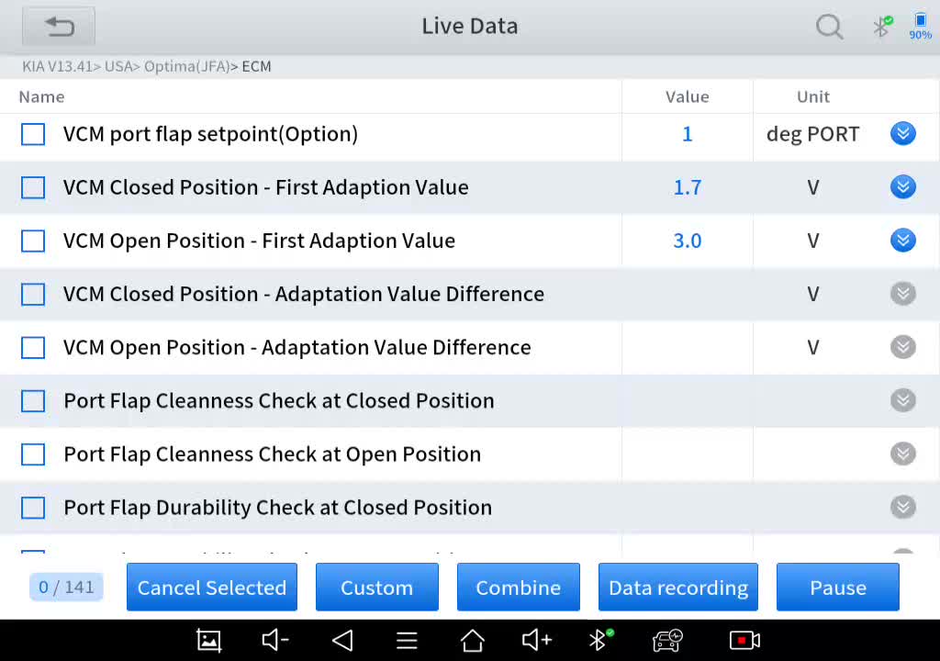Enable VCM Closed Position - Adaptation Value Difference checkbox
This screenshot has height=661, width=940.
33,295
